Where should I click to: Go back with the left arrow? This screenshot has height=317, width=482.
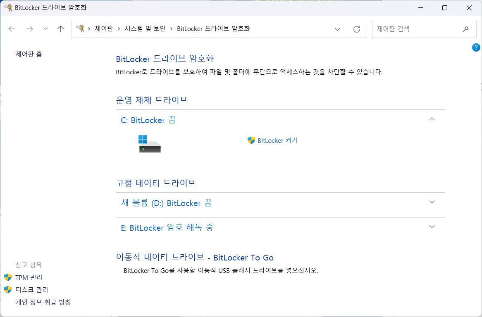point(12,29)
